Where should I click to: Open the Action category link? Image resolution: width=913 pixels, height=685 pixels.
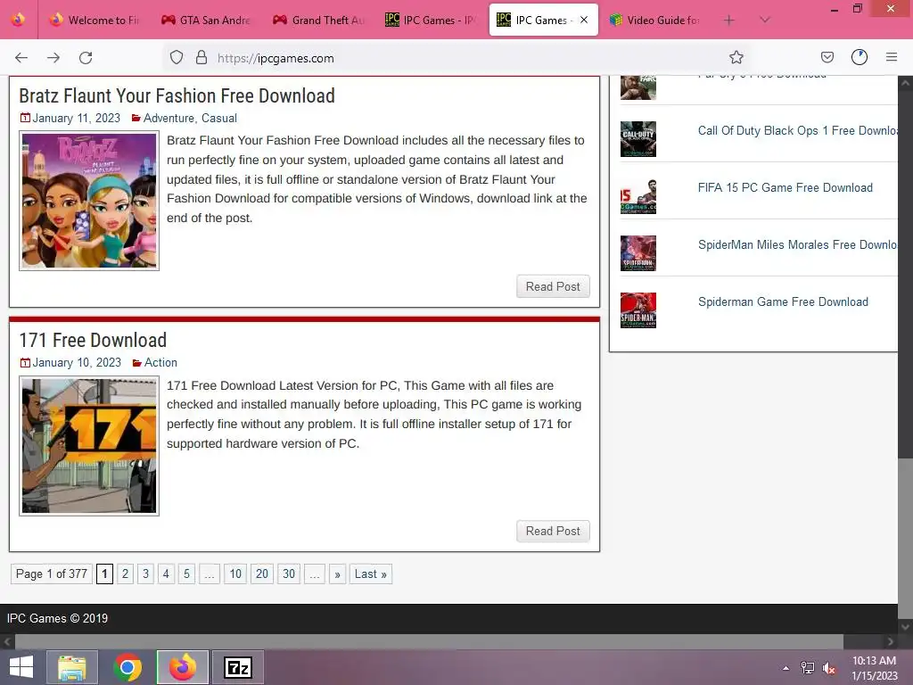click(160, 362)
